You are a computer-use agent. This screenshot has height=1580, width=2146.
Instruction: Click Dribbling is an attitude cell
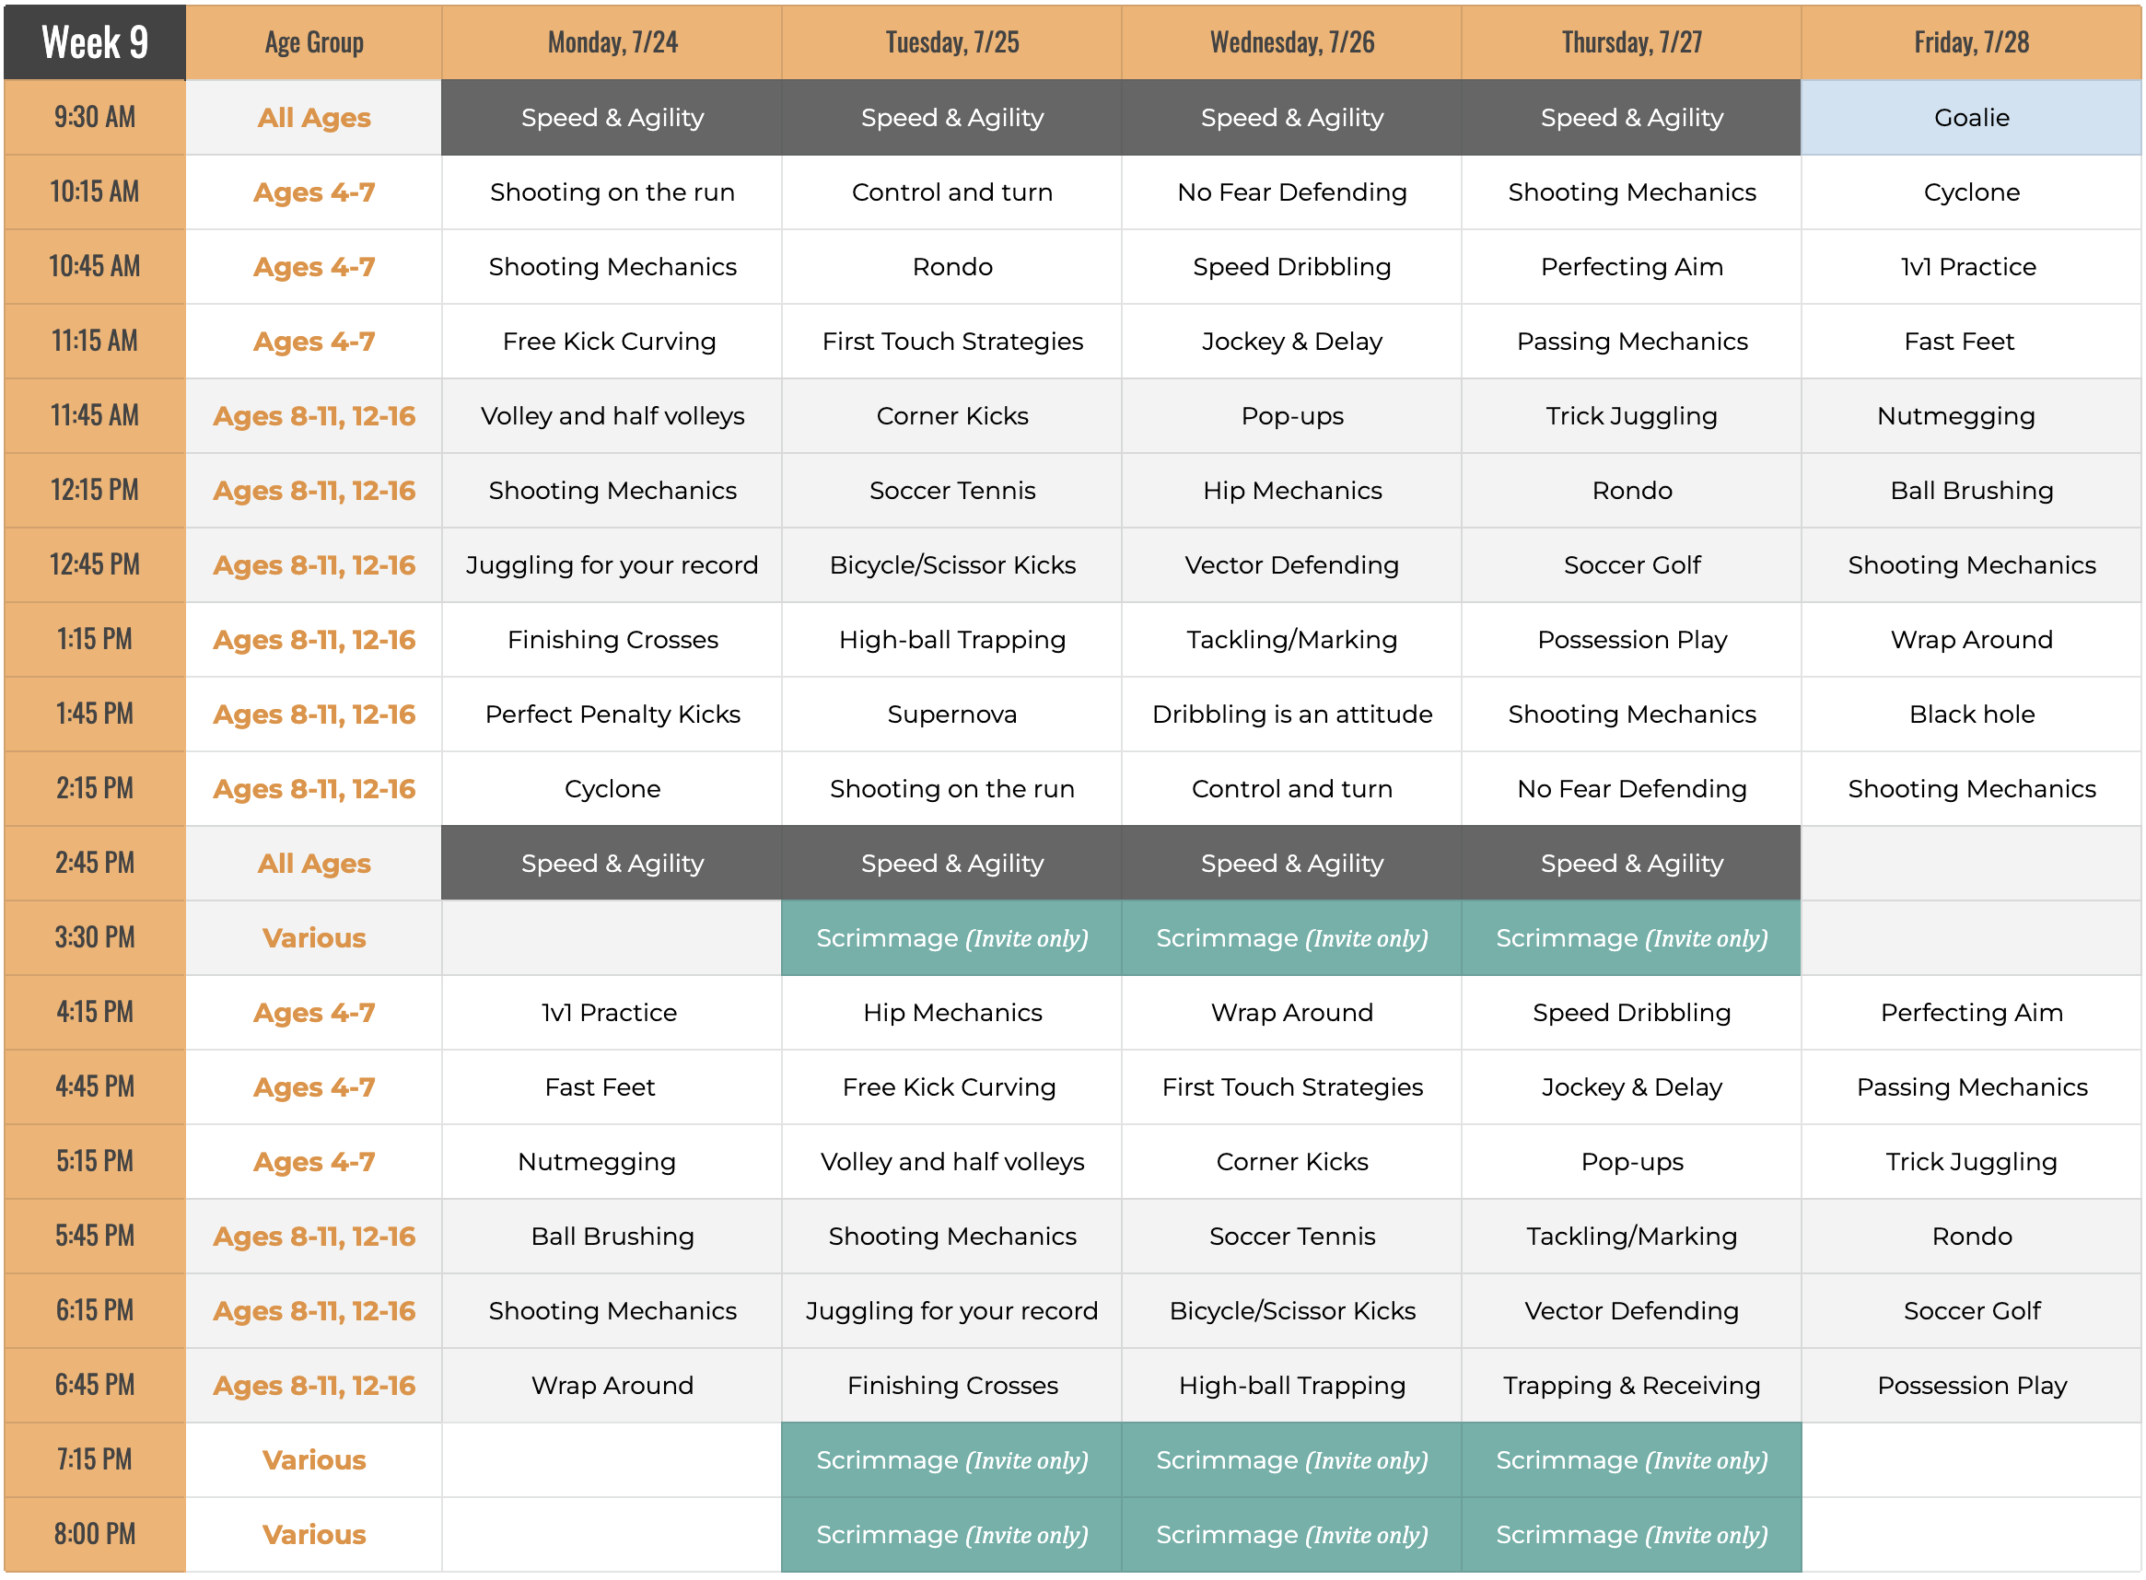[x=1291, y=714]
